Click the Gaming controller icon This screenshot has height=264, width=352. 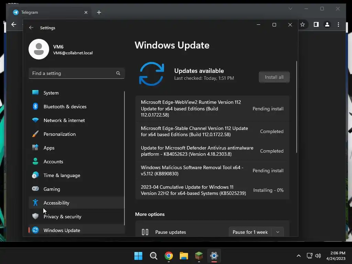(35, 189)
